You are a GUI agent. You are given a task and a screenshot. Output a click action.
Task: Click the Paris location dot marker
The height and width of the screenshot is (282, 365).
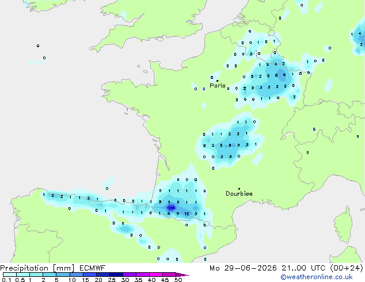pyautogui.click(x=218, y=81)
